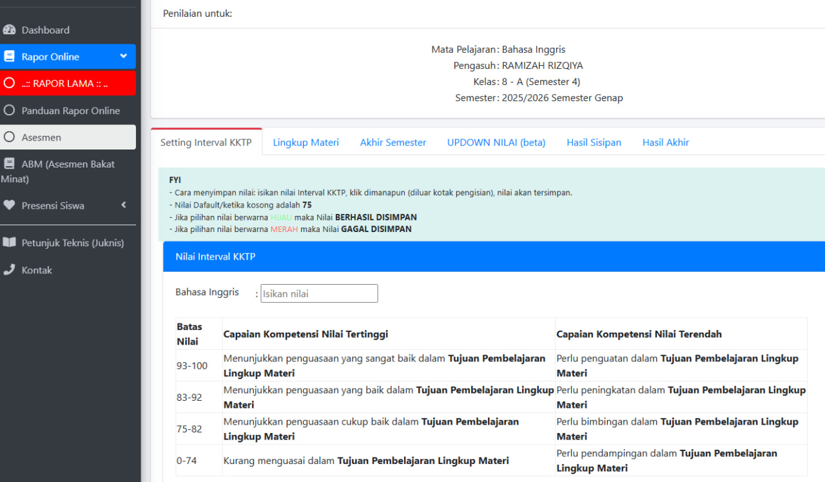Go to Panduan Rapor Online
Screen dimensions: 825x482
(68, 110)
